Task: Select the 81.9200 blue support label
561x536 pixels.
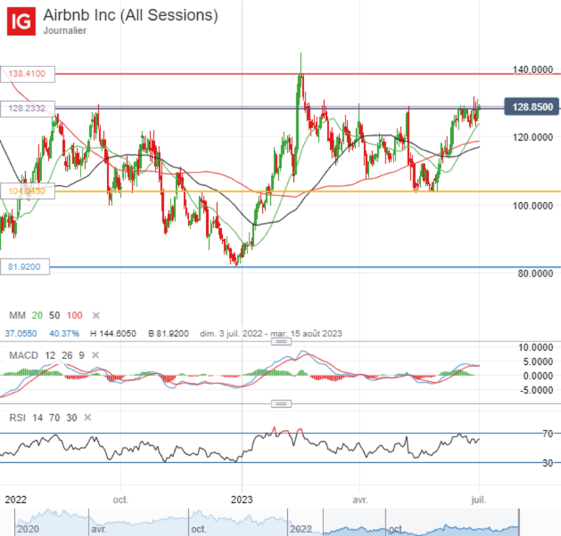Action: 26,267
